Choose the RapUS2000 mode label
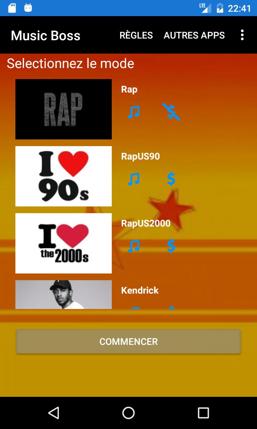 pyautogui.click(x=146, y=224)
